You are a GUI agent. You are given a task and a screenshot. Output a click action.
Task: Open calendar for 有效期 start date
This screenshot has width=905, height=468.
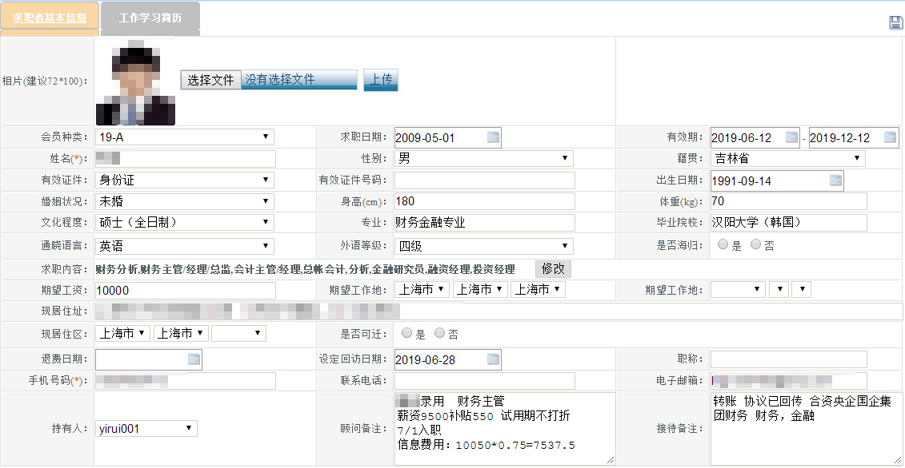coord(792,137)
